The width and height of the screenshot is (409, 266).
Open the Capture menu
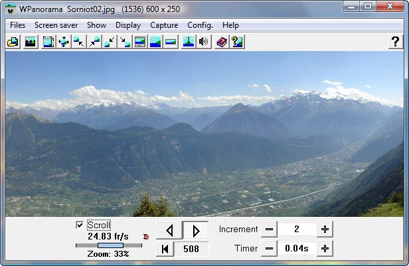[x=164, y=25]
